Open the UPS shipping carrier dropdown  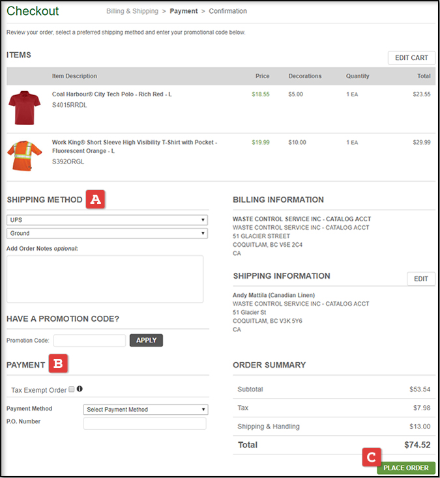point(107,220)
